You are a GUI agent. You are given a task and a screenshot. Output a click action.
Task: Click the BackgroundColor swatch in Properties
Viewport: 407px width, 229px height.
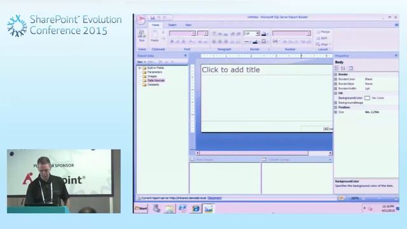click(x=367, y=98)
